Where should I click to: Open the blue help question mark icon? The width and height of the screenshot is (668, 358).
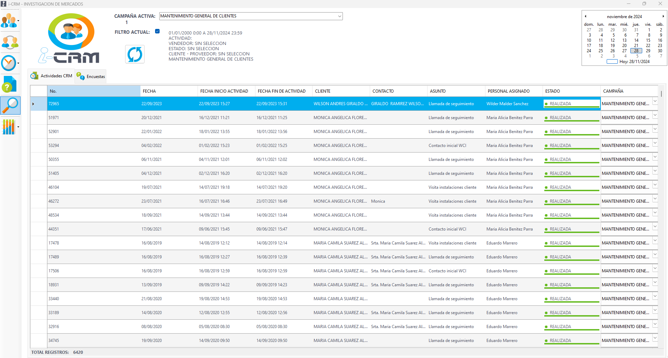pos(9,84)
